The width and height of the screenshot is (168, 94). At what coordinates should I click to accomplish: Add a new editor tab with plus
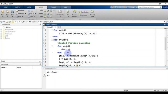(x=59, y=27)
